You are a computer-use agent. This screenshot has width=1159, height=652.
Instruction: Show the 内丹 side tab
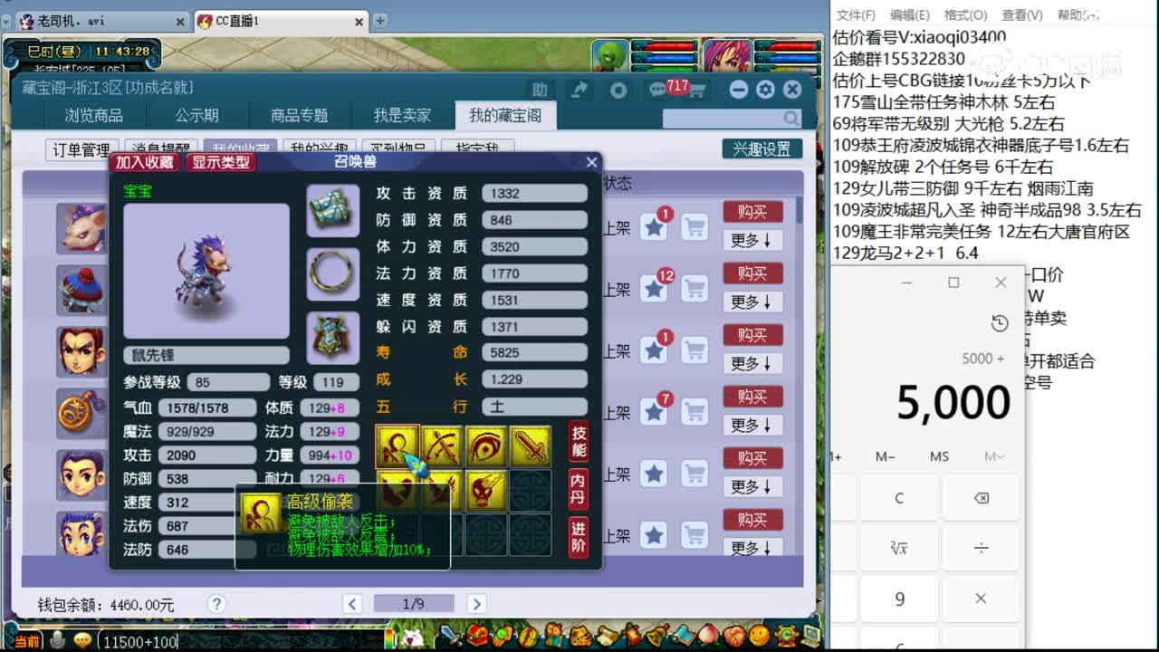(x=579, y=490)
